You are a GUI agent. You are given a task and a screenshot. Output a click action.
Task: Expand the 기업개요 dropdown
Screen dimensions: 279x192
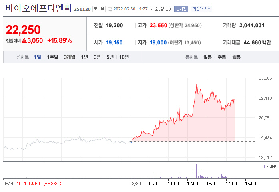point(201,8)
